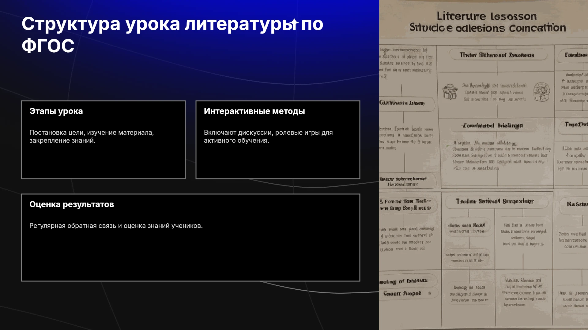Screen dimensions: 588x330
Task: Click the 'Literure Lesosson' title in the image
Action: [487, 16]
